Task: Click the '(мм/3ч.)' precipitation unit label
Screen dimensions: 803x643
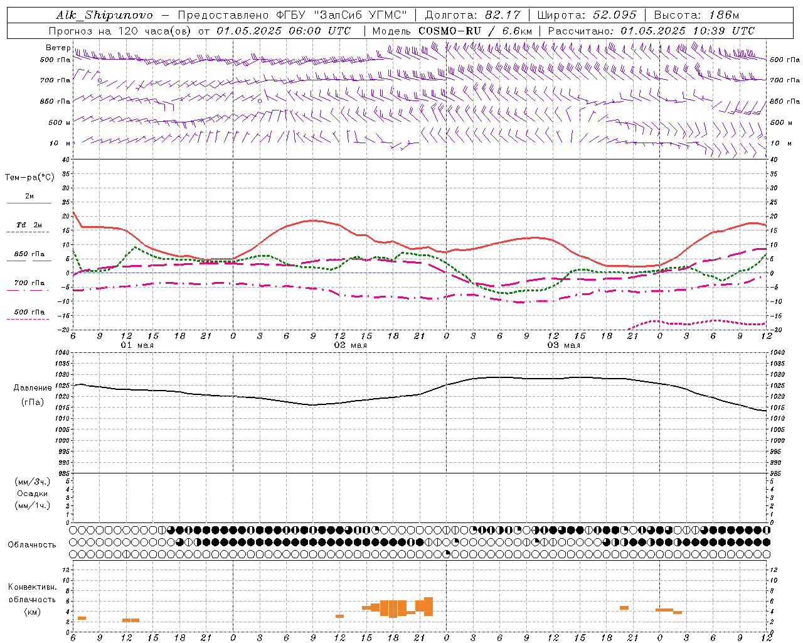Action: click(x=33, y=482)
